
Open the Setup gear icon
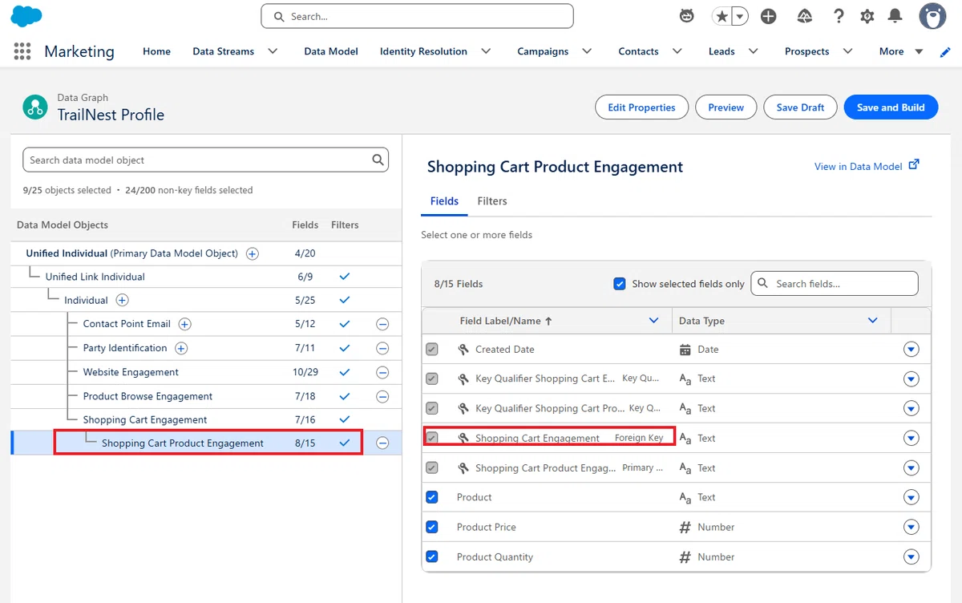(x=867, y=16)
